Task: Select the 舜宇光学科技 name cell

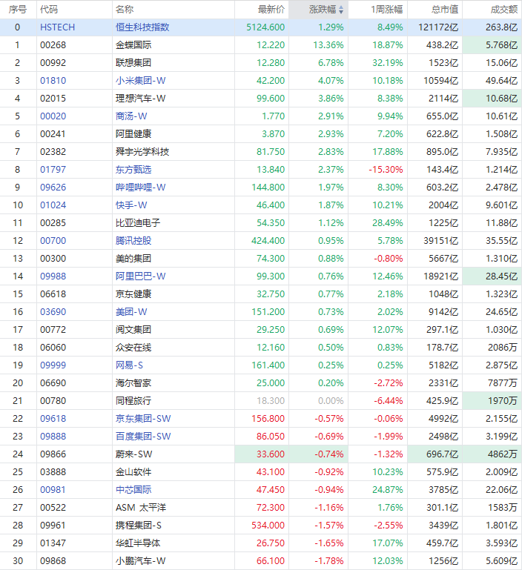Action: pyautogui.click(x=174, y=152)
